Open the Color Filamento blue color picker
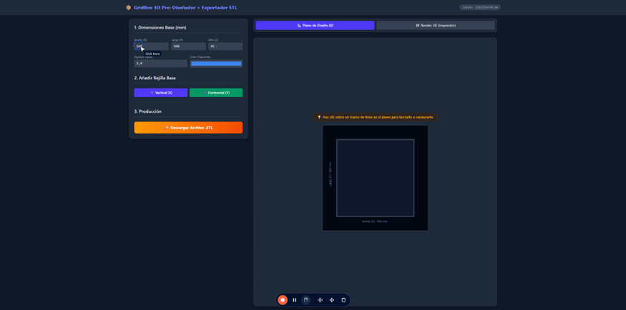Viewport: 626px width, 310px height. click(x=216, y=64)
